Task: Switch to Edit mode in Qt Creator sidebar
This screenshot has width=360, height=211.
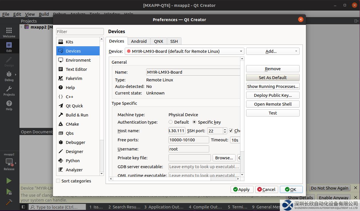Action: 9,47
